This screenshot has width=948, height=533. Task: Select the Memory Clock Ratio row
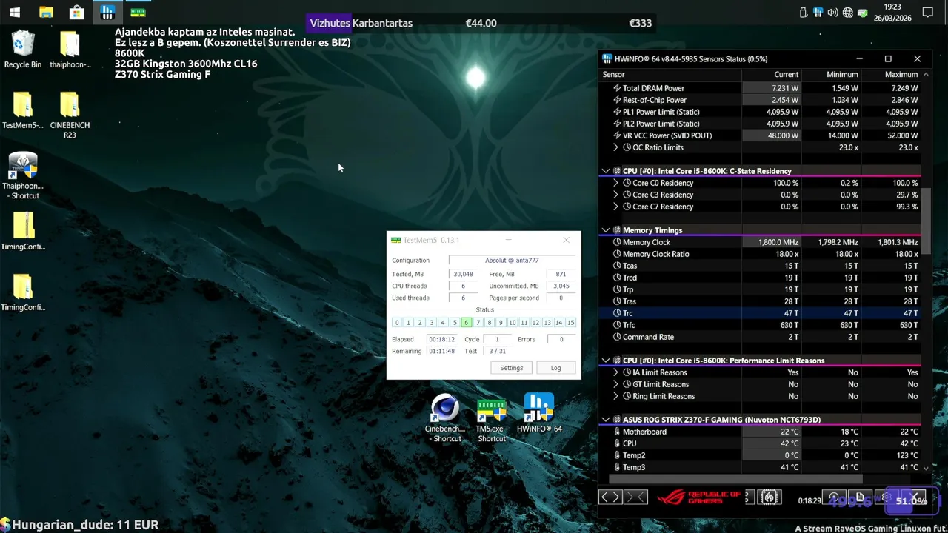[x=760, y=254]
